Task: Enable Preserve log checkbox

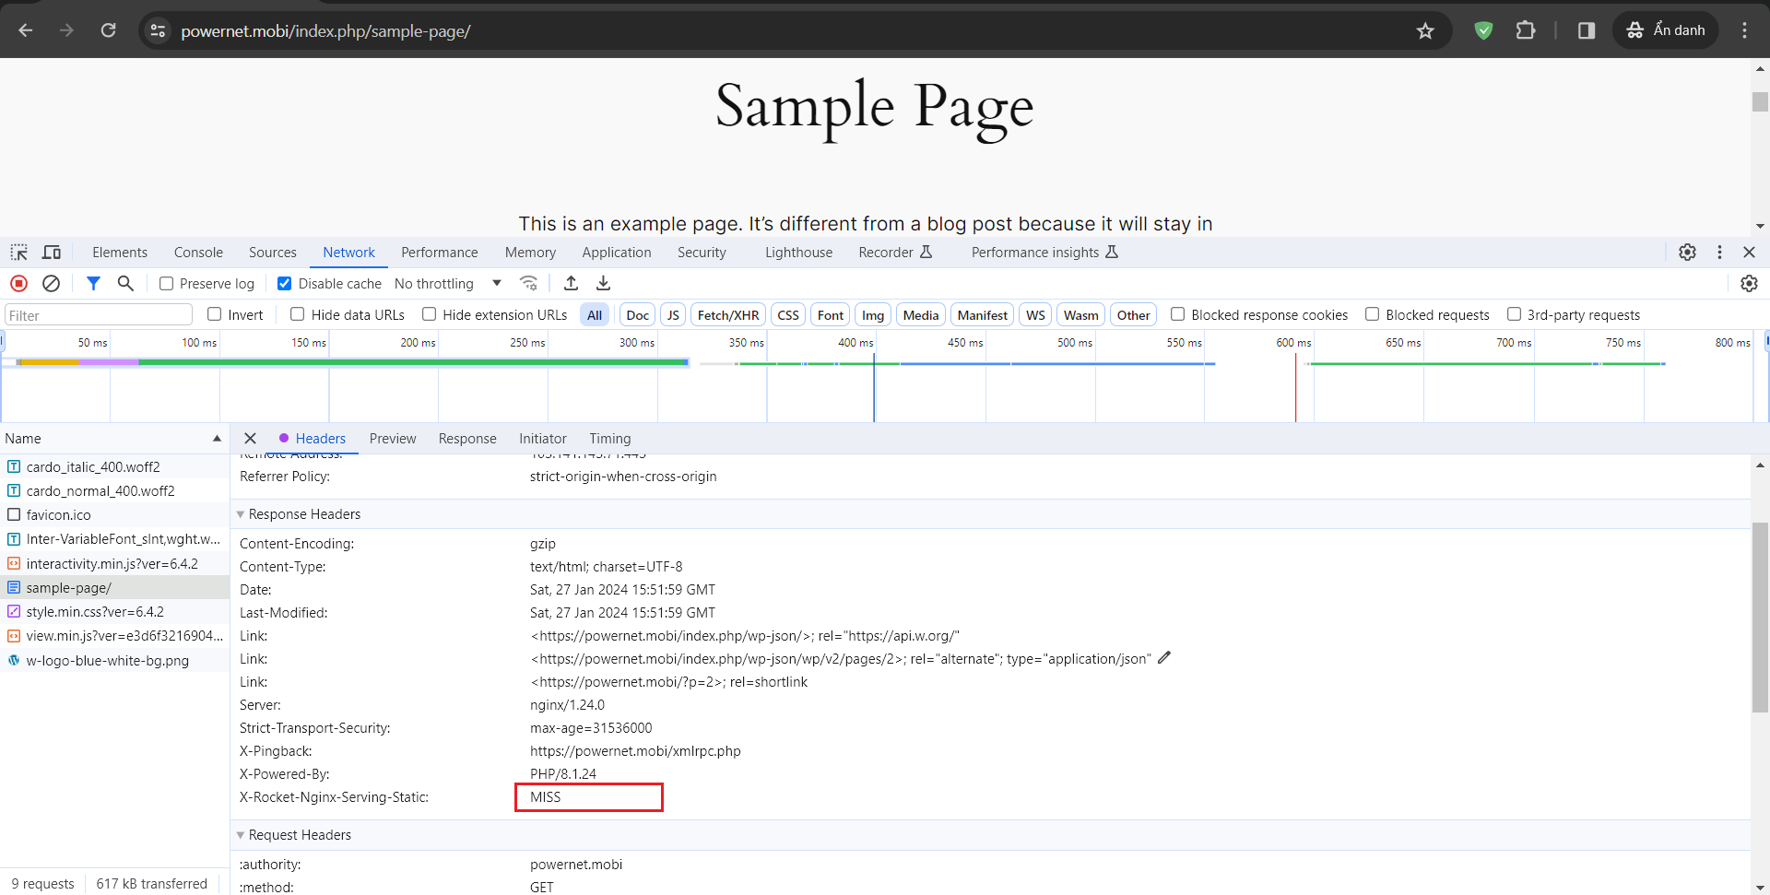Action: [167, 284]
